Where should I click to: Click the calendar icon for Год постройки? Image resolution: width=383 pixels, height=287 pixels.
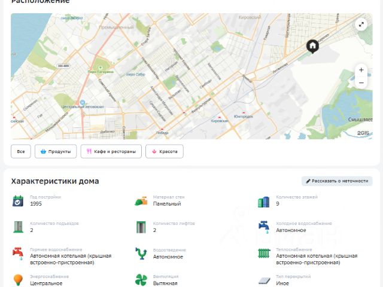(18, 201)
